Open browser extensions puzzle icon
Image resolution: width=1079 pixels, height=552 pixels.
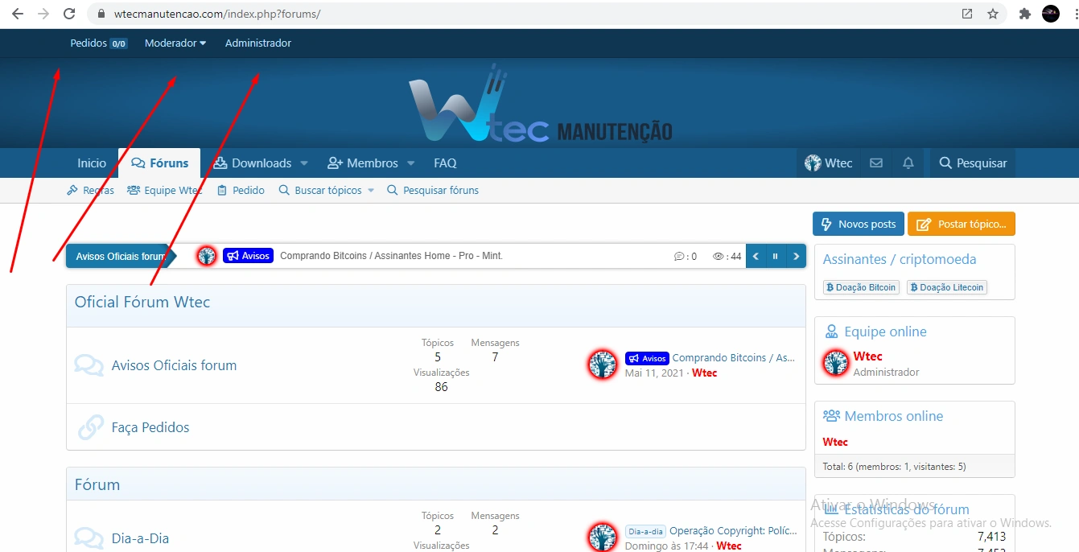1024,14
